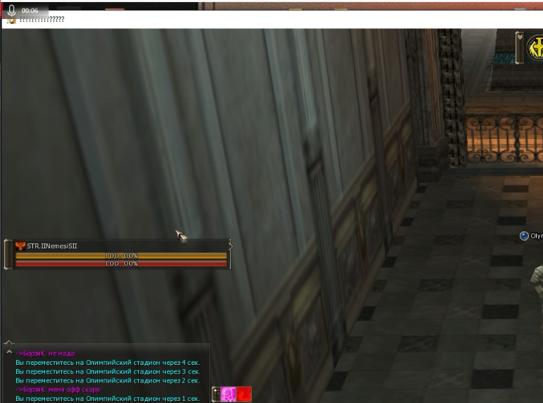Click the lower chat up arrow beside first message

tap(8, 352)
